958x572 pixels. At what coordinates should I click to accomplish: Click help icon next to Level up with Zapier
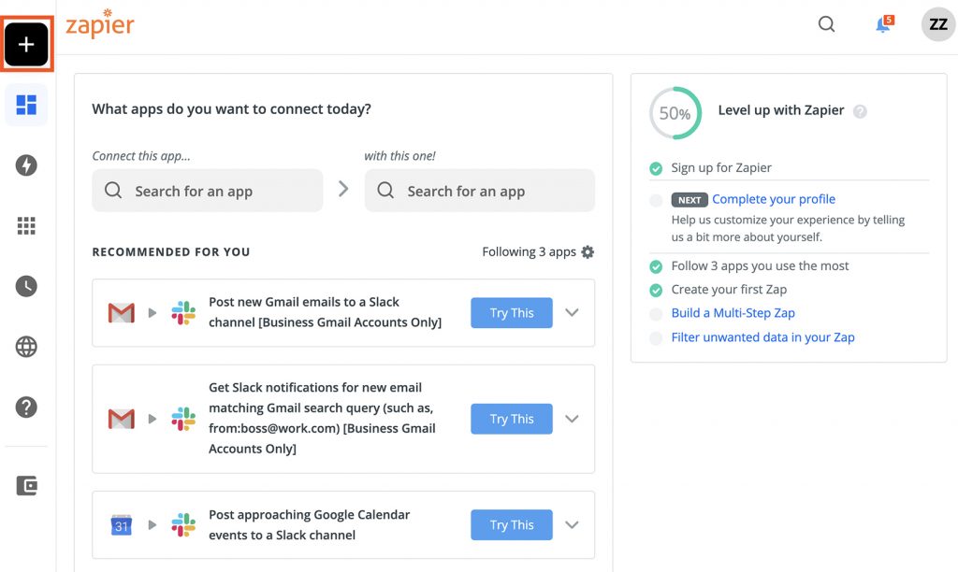click(x=861, y=112)
